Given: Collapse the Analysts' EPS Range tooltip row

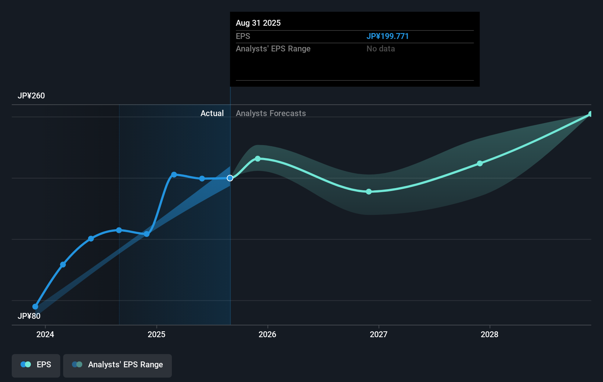Looking at the screenshot, I should pyautogui.click(x=273, y=48).
